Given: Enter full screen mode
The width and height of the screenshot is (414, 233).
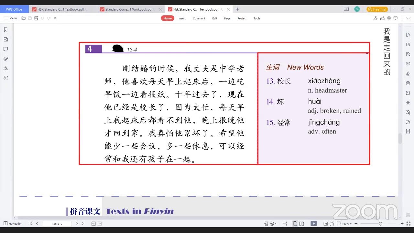Looking at the screenshot, I should pyautogui.click(x=409, y=224).
